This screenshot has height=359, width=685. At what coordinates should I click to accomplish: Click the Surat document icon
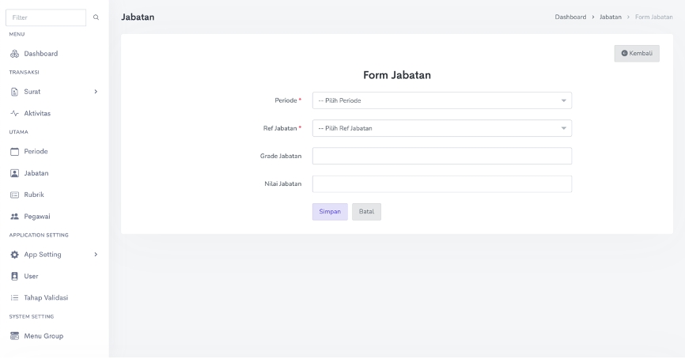click(13, 92)
